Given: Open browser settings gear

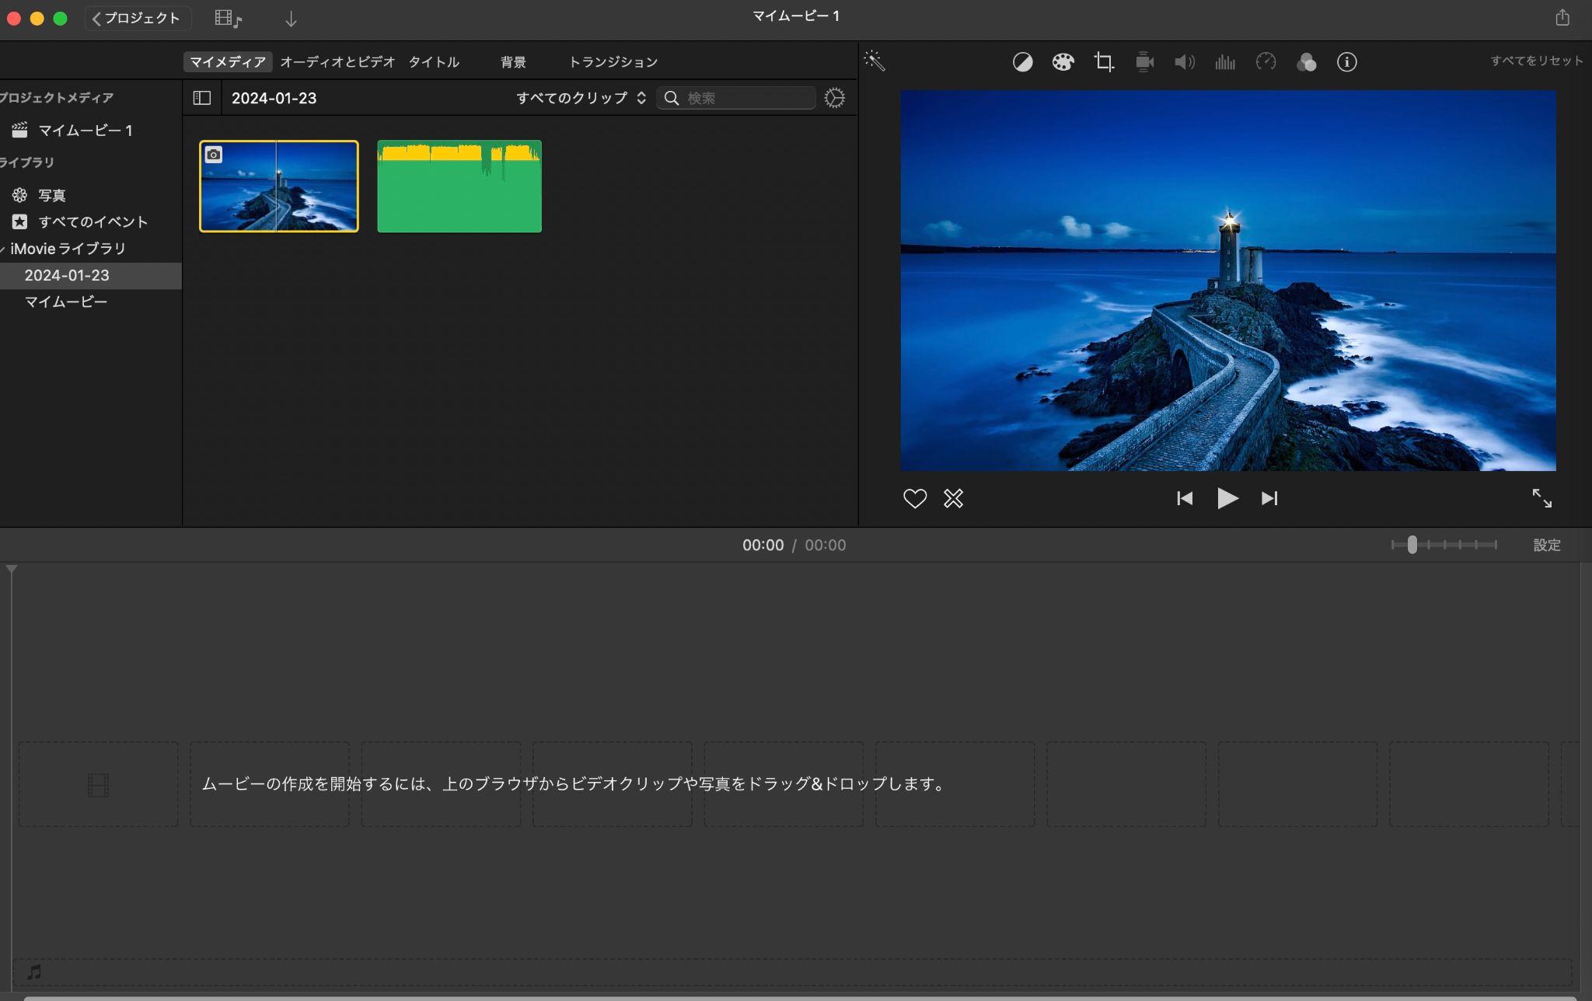Looking at the screenshot, I should tap(834, 98).
